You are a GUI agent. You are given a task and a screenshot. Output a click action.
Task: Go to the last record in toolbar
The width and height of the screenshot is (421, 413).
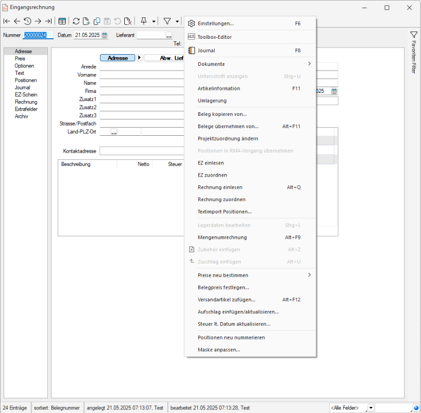(48, 21)
